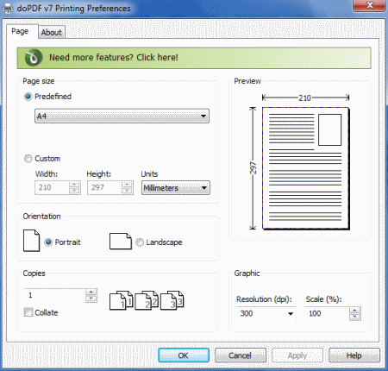Screen dimensions: 388x371
Task: Choose Portrait orientation radio button
Action: click(x=48, y=242)
